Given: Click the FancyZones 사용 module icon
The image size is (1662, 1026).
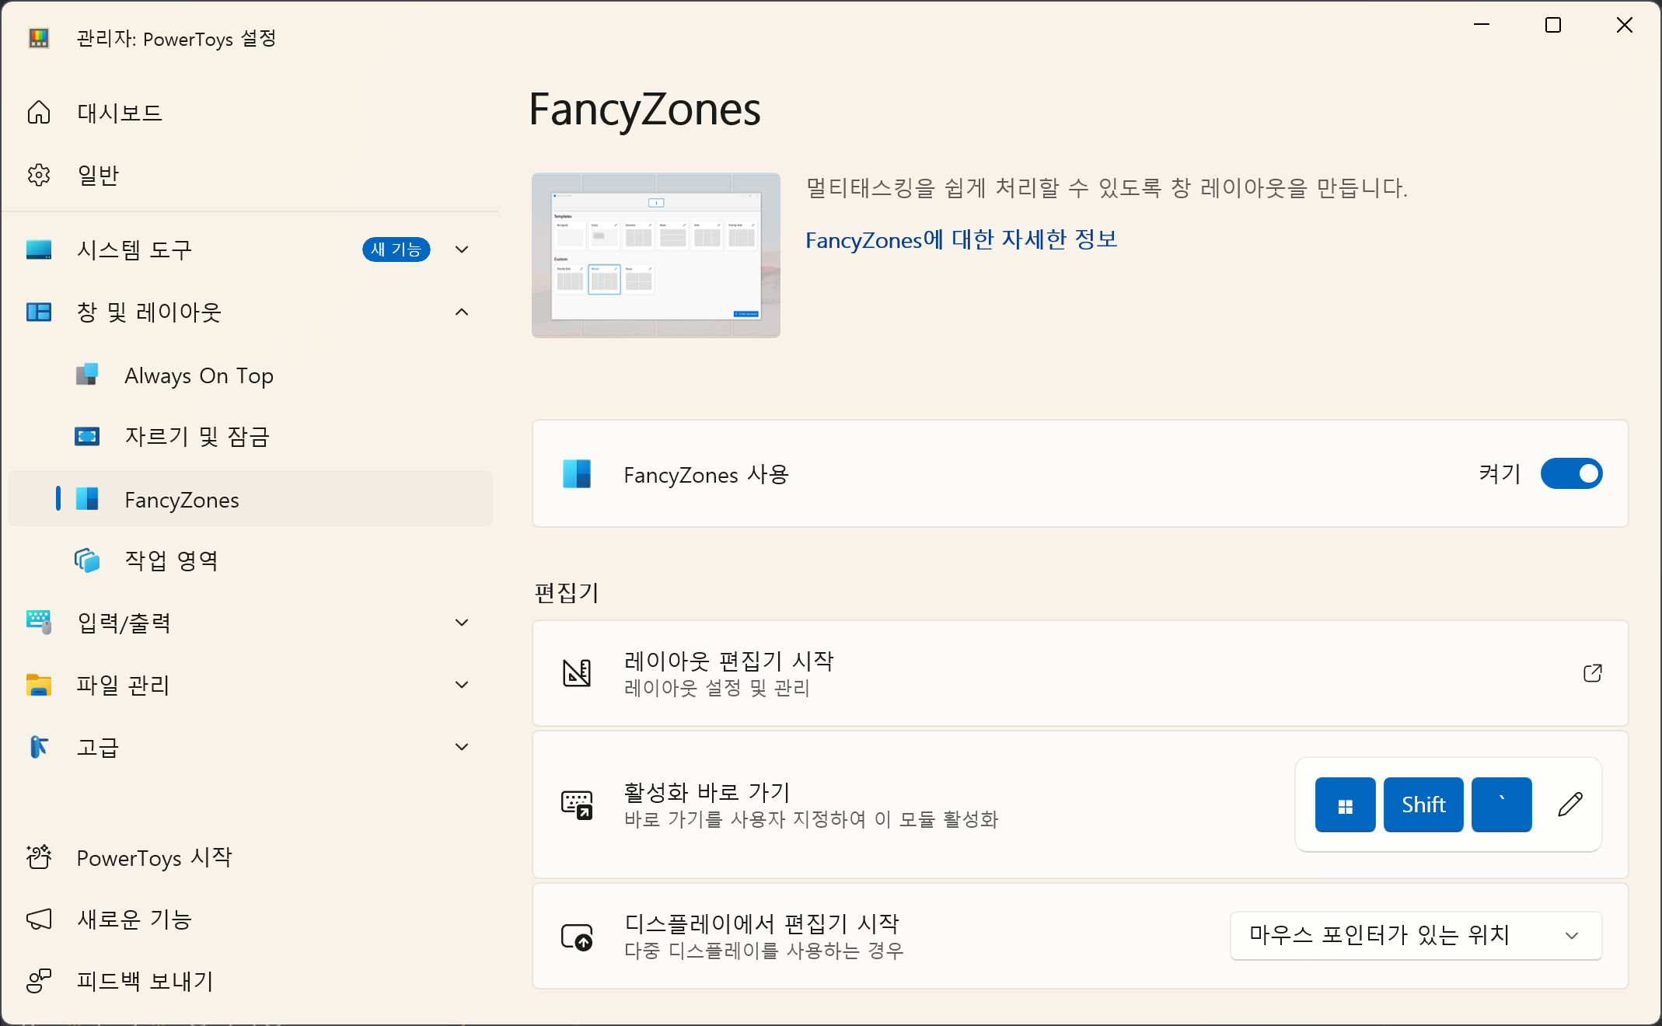Looking at the screenshot, I should [x=577, y=473].
